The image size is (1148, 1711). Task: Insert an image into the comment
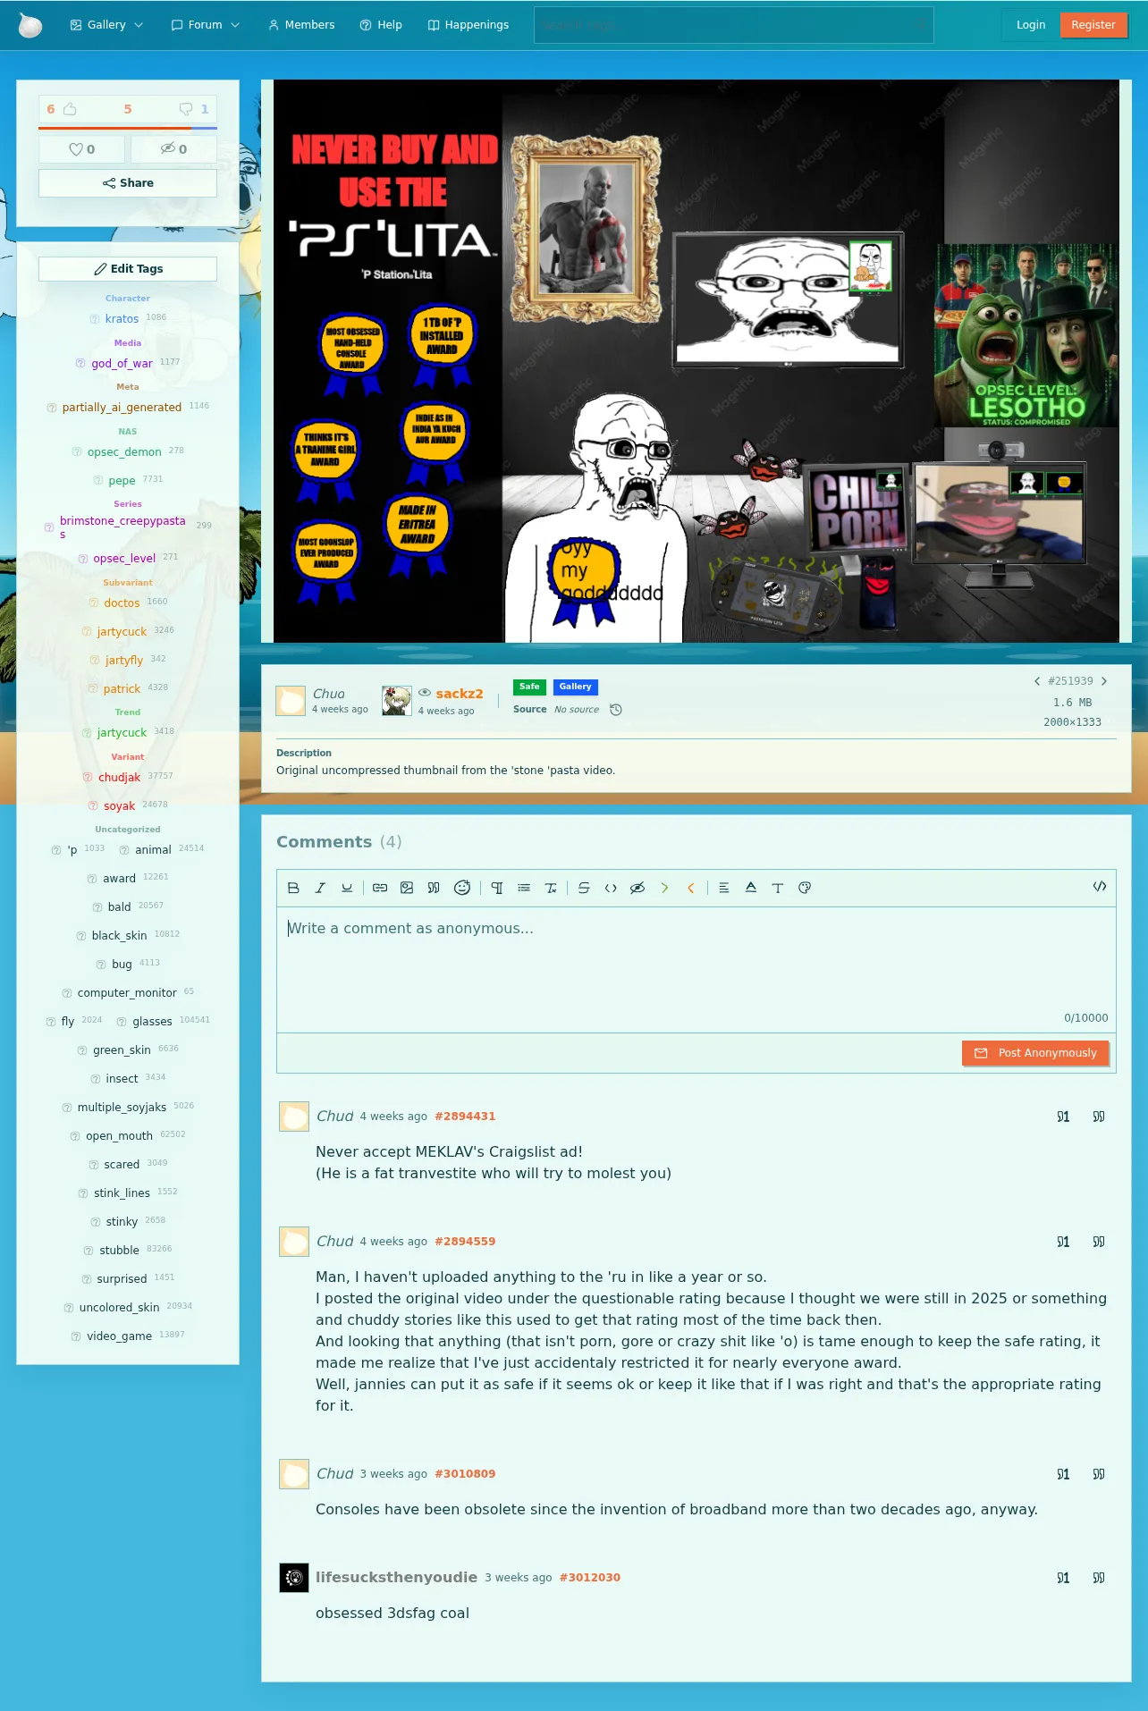tap(407, 888)
